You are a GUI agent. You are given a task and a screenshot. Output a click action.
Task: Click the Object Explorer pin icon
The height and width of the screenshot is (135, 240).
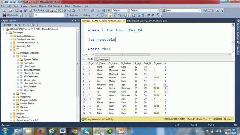point(75,21)
